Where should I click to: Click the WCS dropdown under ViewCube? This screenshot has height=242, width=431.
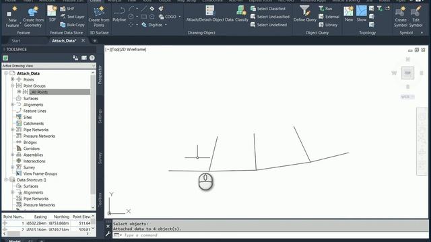407,97
